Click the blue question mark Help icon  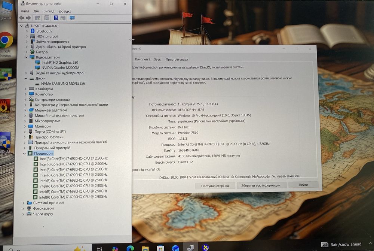point(56,18)
